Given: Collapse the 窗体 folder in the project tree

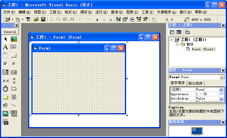Looking at the screenshot, I should [177, 44].
